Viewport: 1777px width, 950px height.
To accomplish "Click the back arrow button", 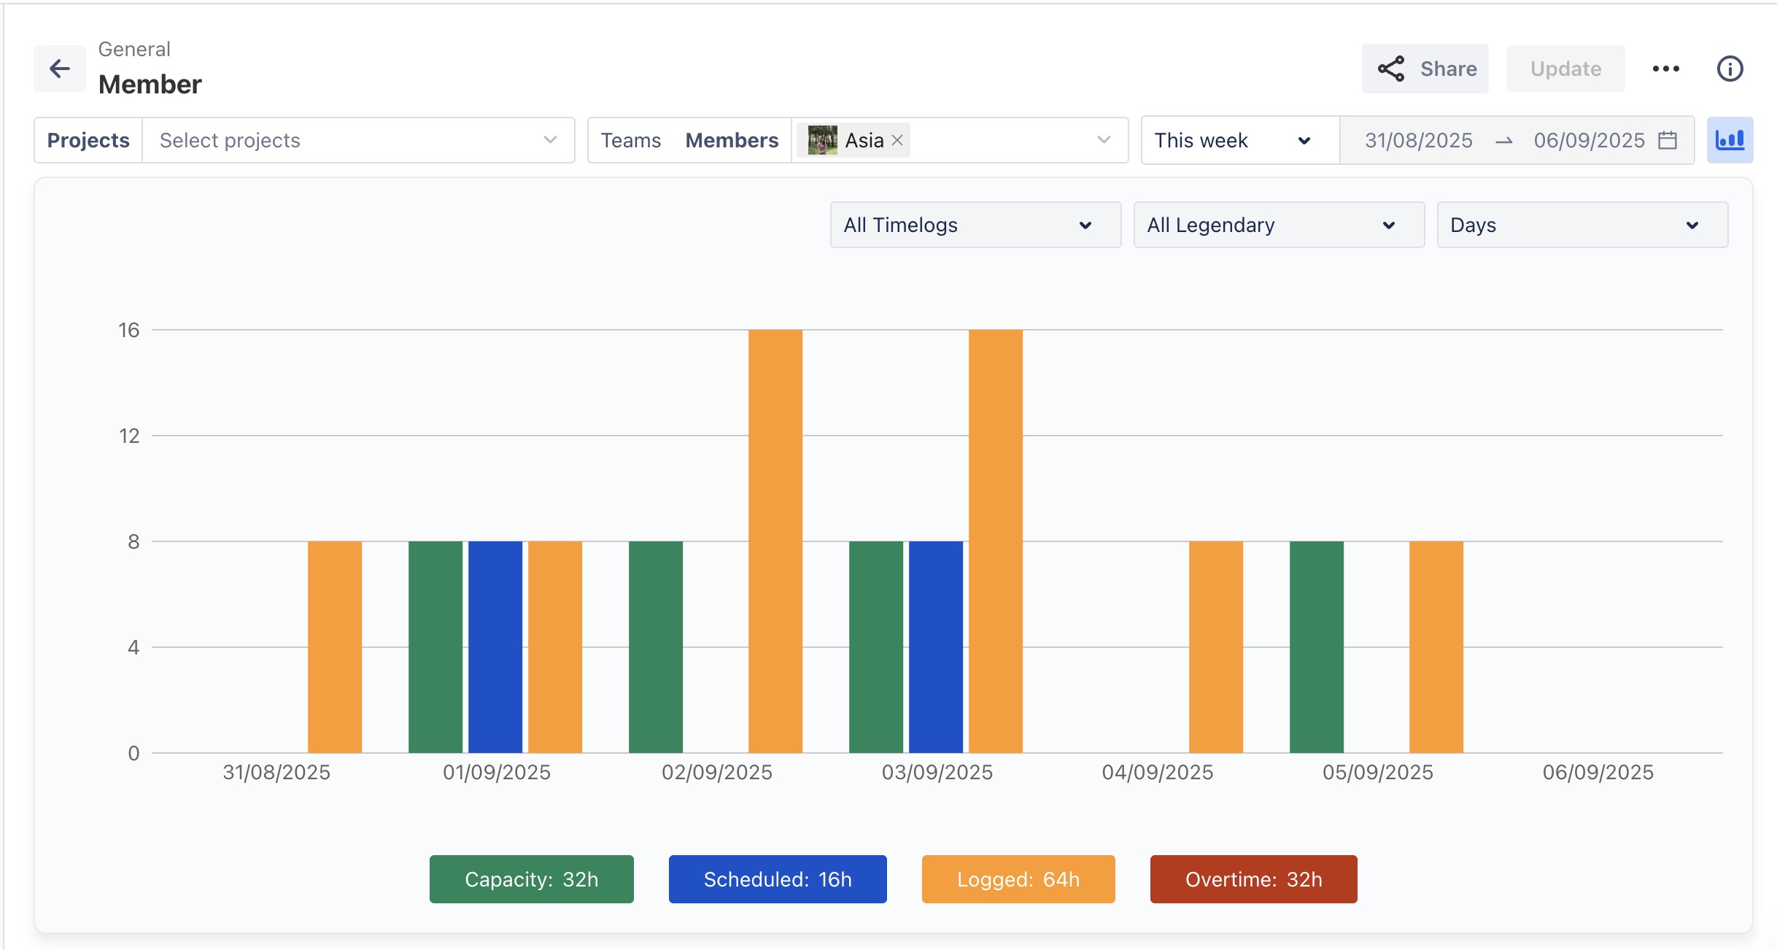I will [59, 69].
